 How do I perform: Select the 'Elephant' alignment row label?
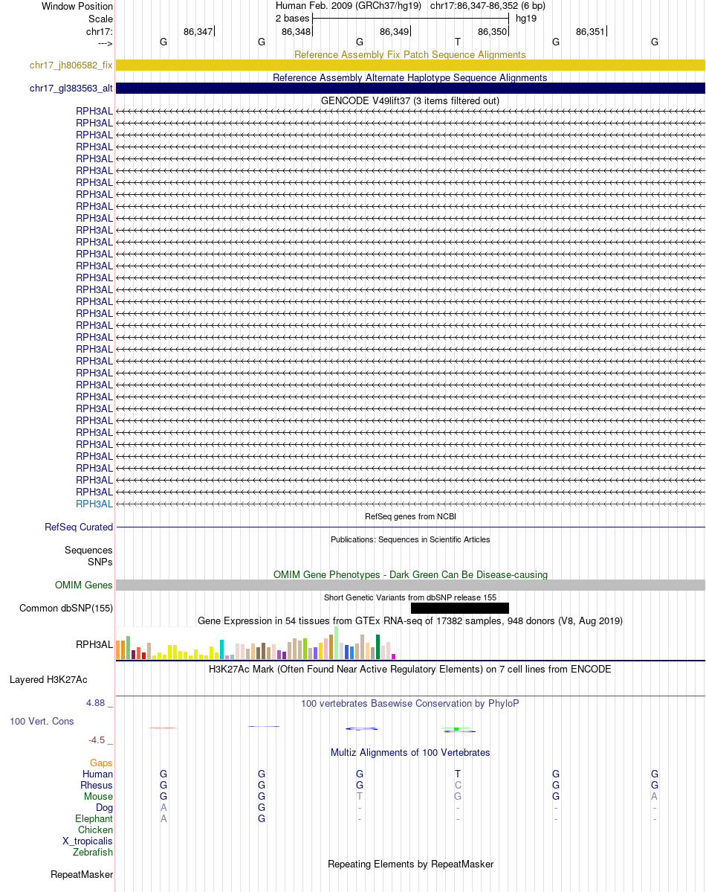[x=94, y=818]
